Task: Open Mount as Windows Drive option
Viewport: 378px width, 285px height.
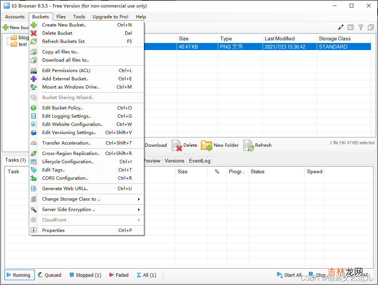Action: (71, 87)
